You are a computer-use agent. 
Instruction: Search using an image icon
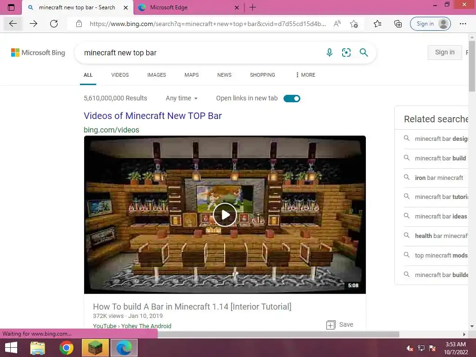click(346, 53)
